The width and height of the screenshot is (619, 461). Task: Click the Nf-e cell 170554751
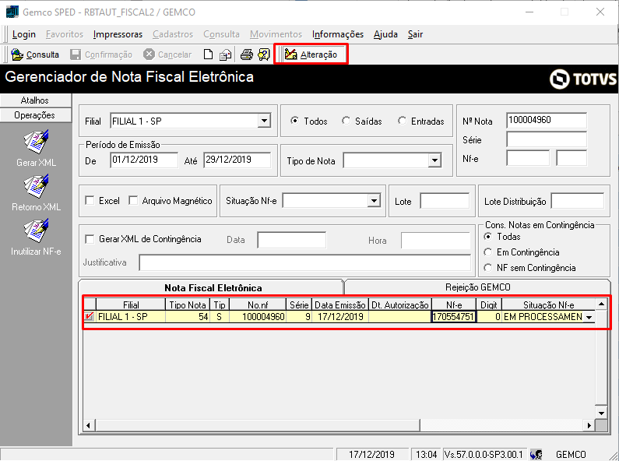click(454, 317)
